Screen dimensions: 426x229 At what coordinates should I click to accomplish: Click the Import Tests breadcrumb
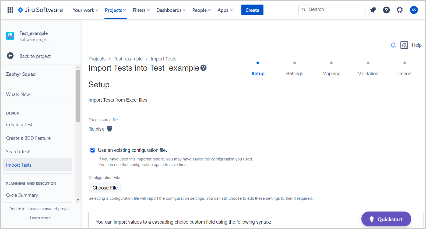(x=163, y=59)
